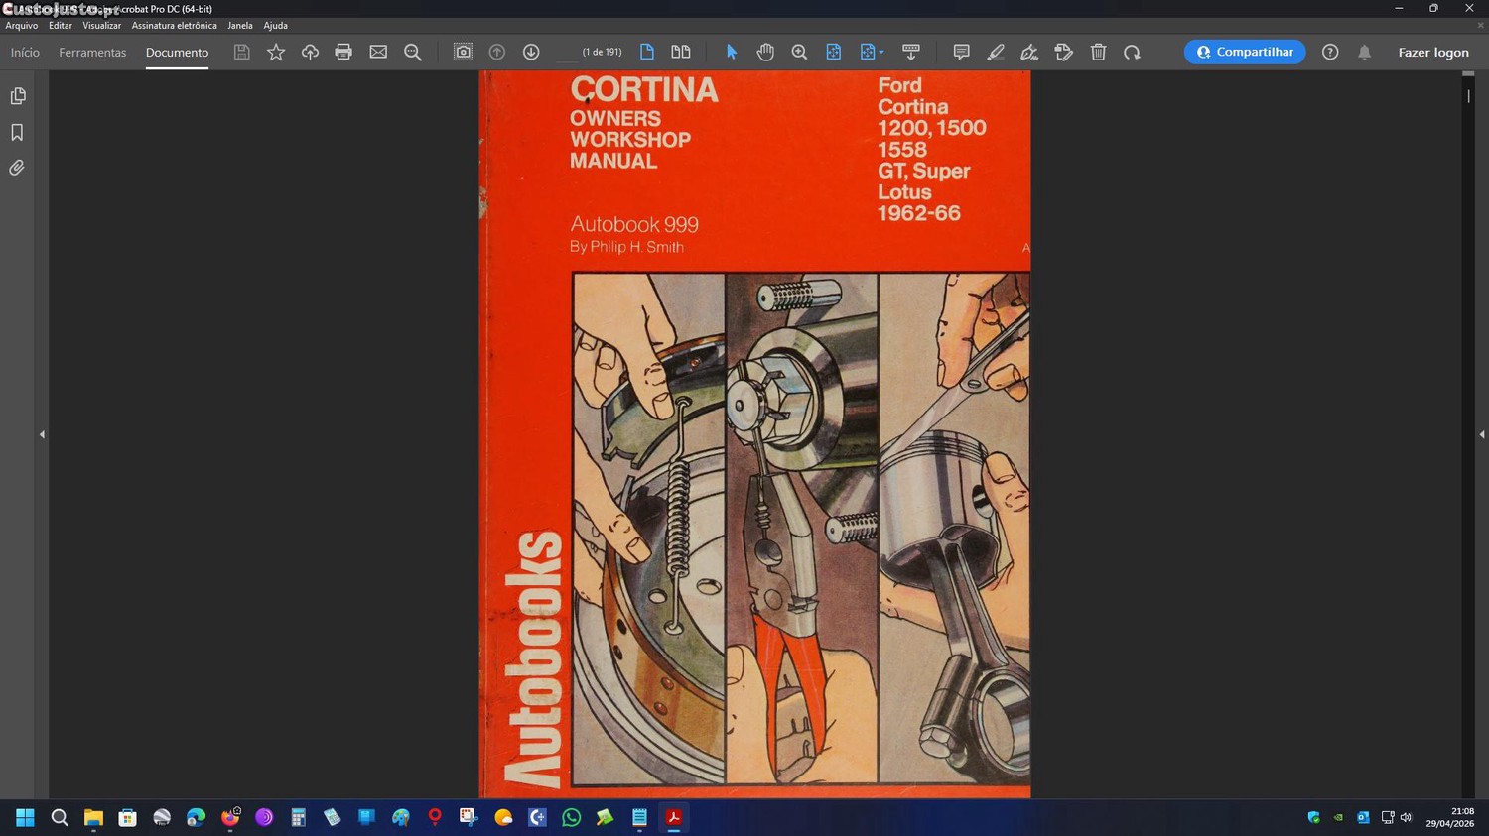
Task: Expand the right tools pane
Action: click(1481, 434)
